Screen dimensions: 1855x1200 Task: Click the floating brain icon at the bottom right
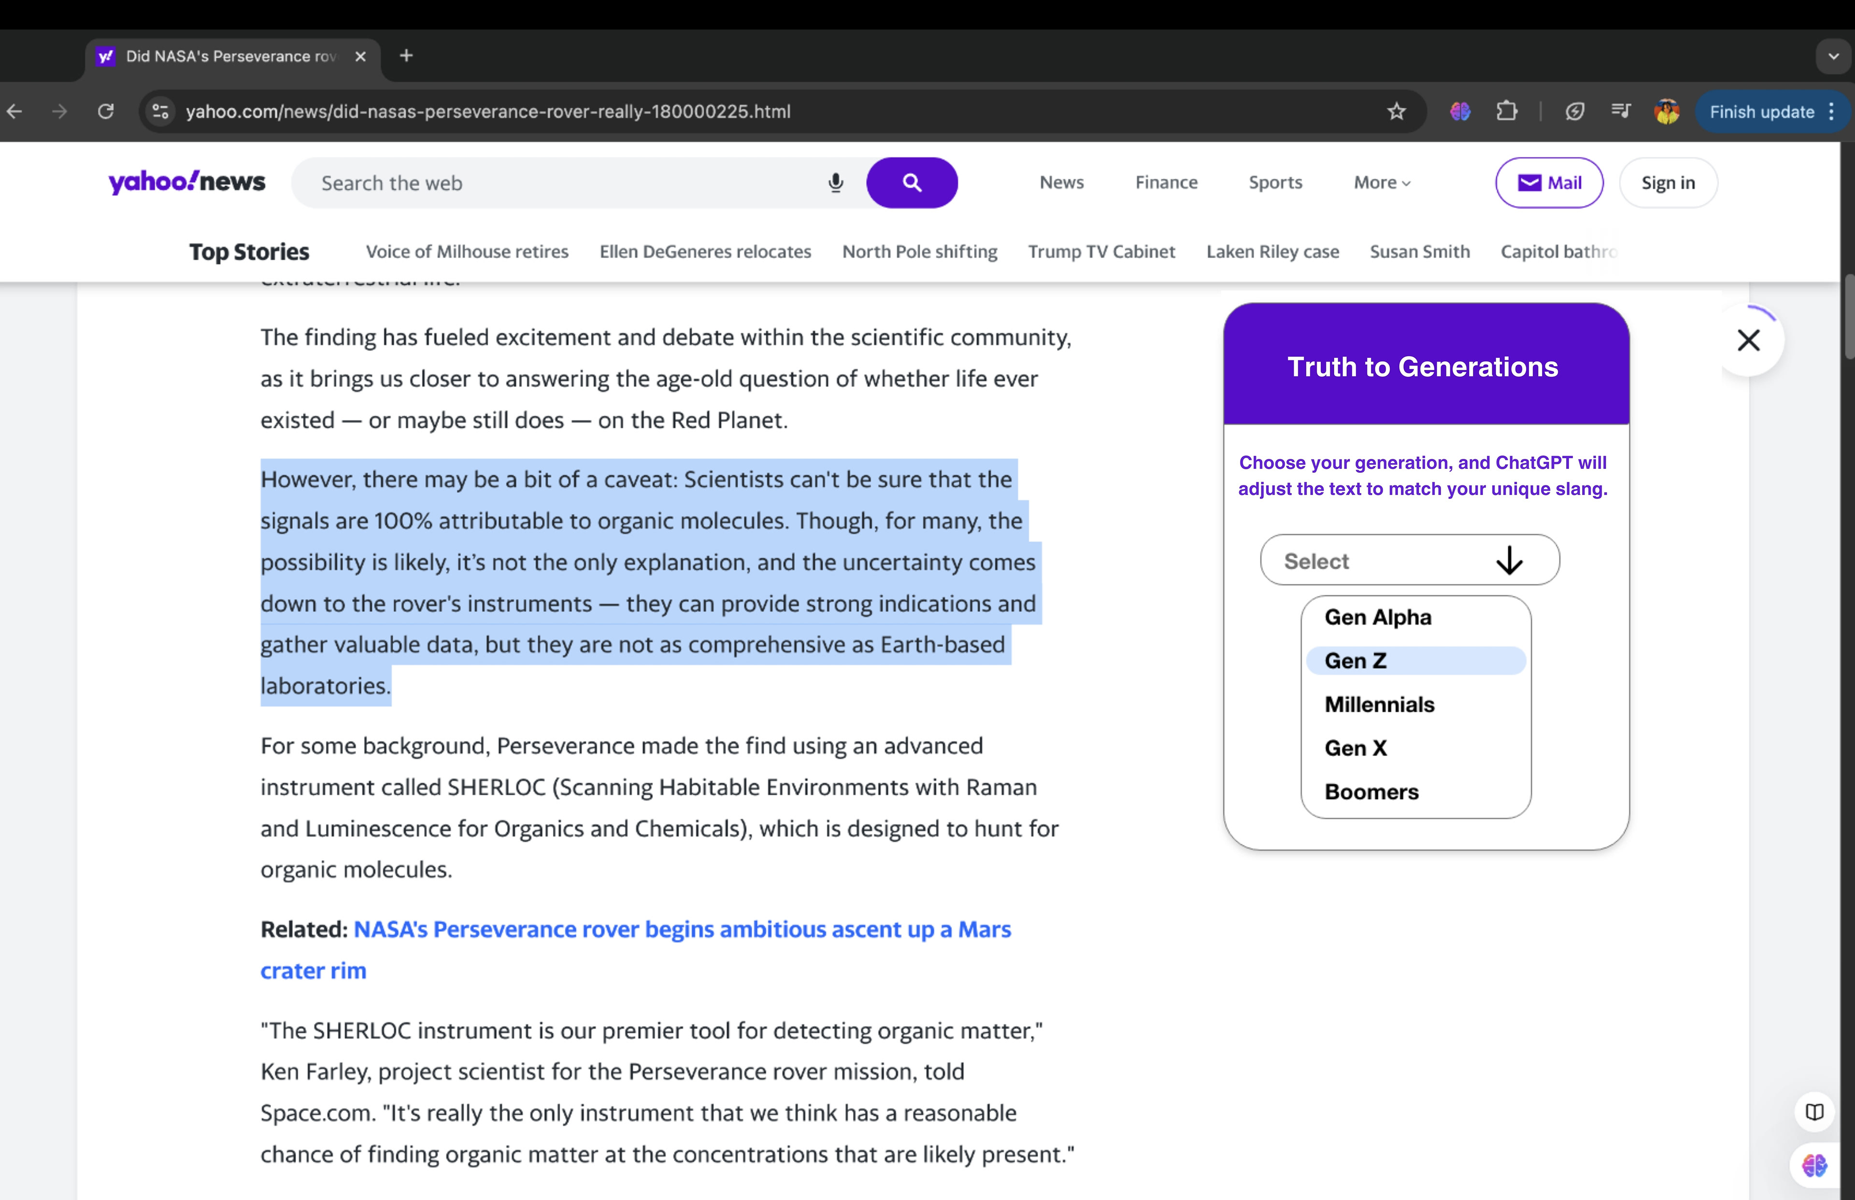click(1814, 1166)
